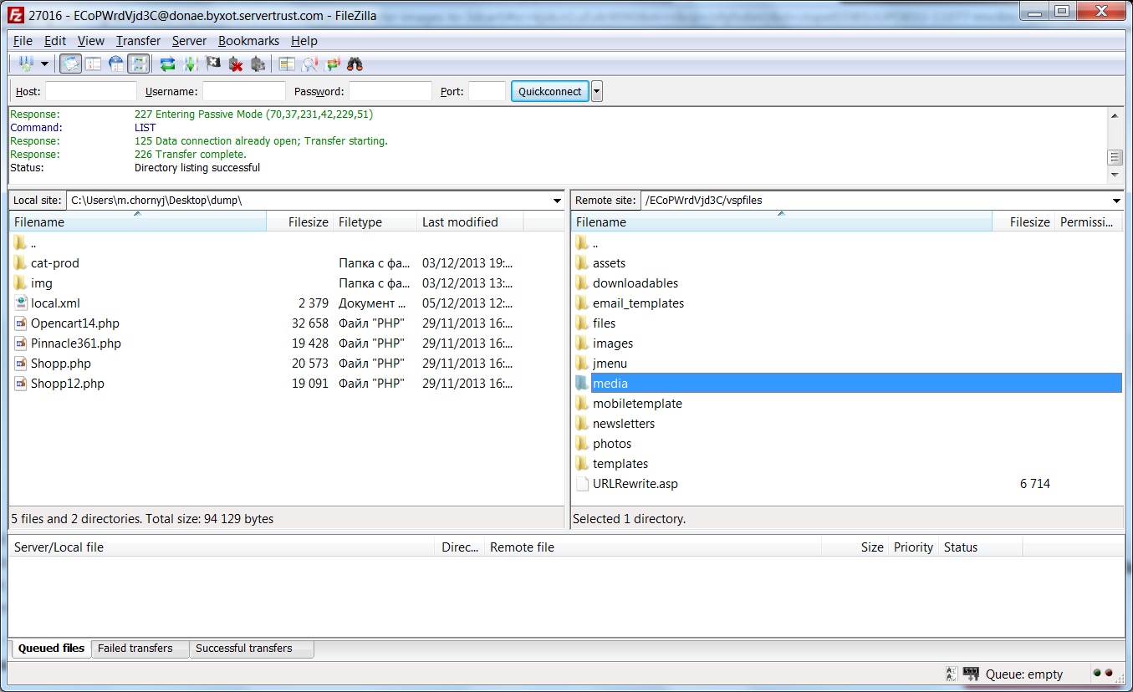Click the process queue toolbar icon

(190, 64)
